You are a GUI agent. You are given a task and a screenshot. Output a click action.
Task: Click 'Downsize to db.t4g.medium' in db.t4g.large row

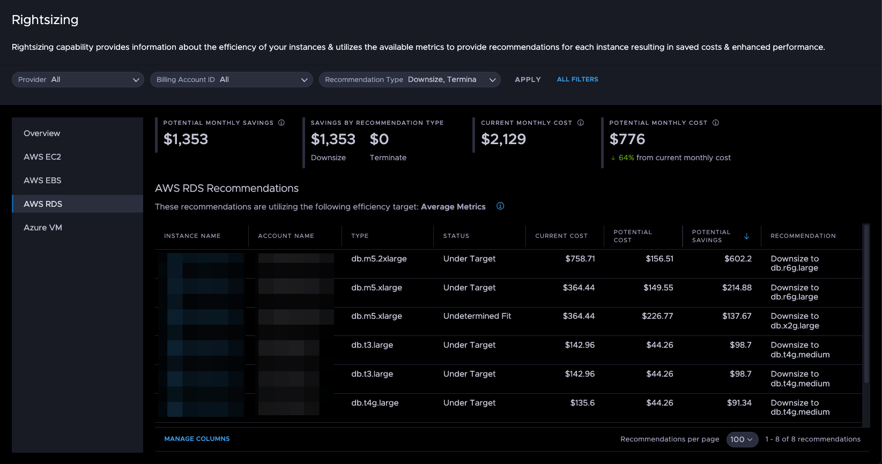tap(800, 408)
